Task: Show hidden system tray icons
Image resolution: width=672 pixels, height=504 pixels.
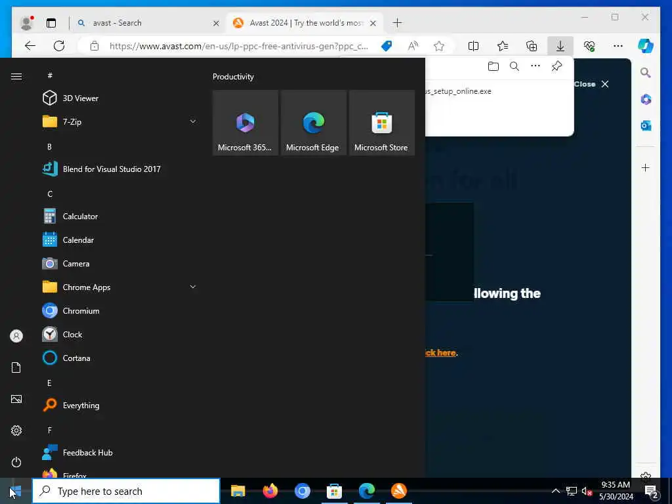Action: tap(555, 491)
